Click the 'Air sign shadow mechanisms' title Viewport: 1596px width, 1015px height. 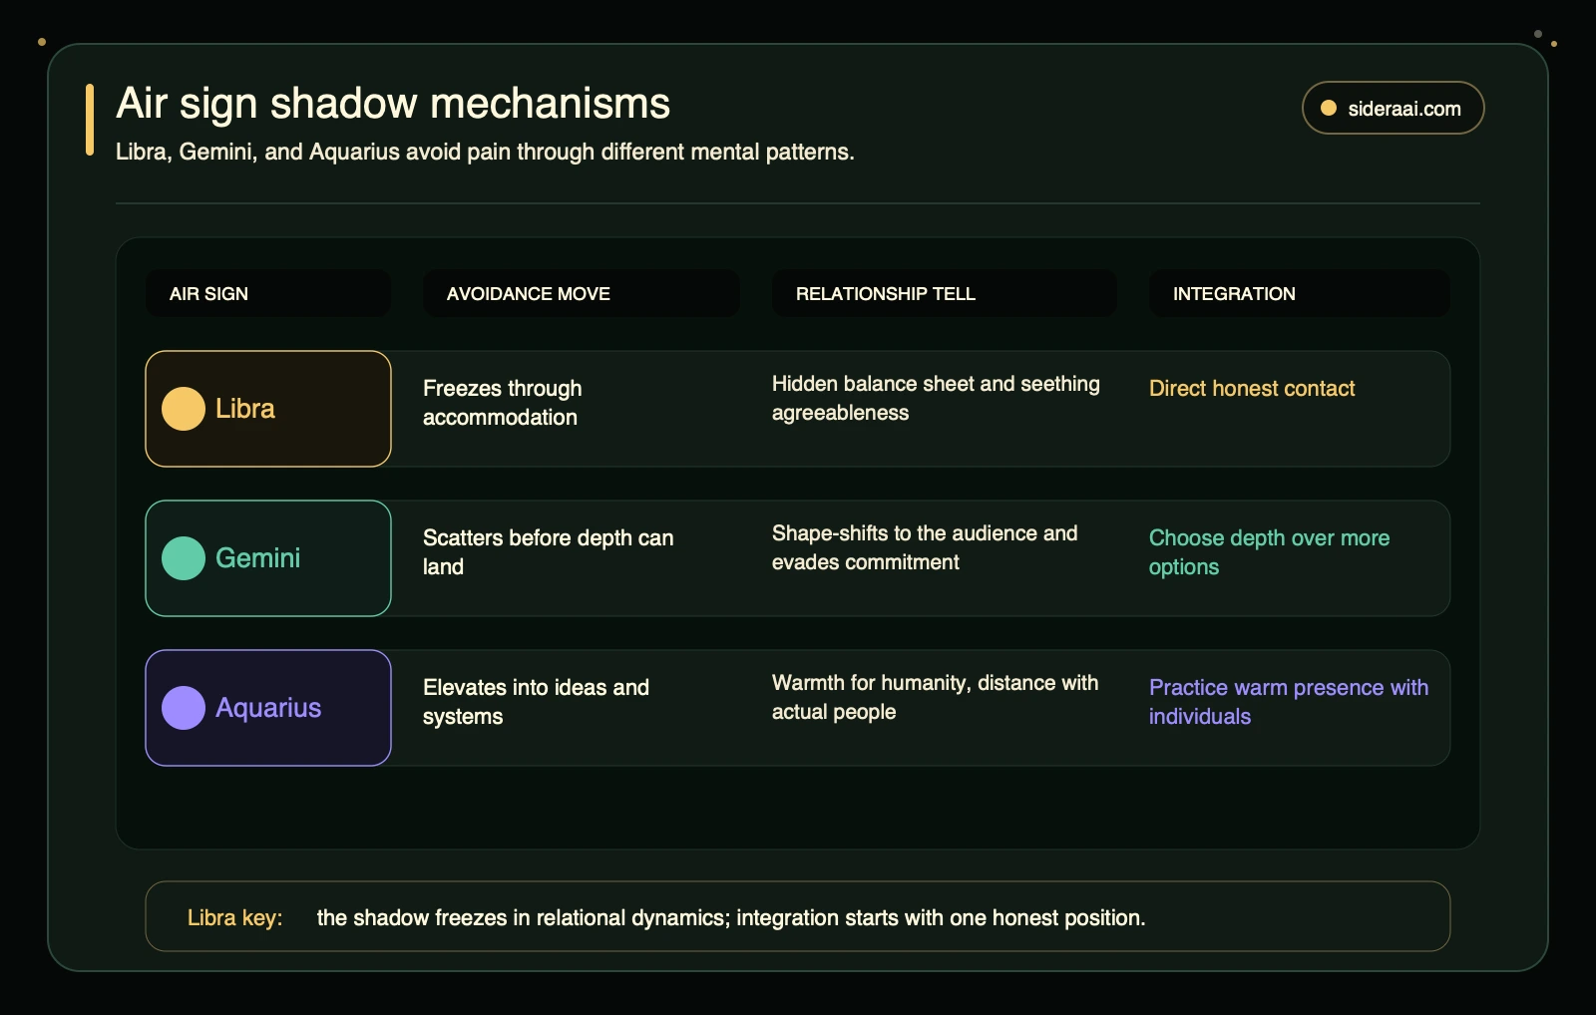[x=393, y=103]
